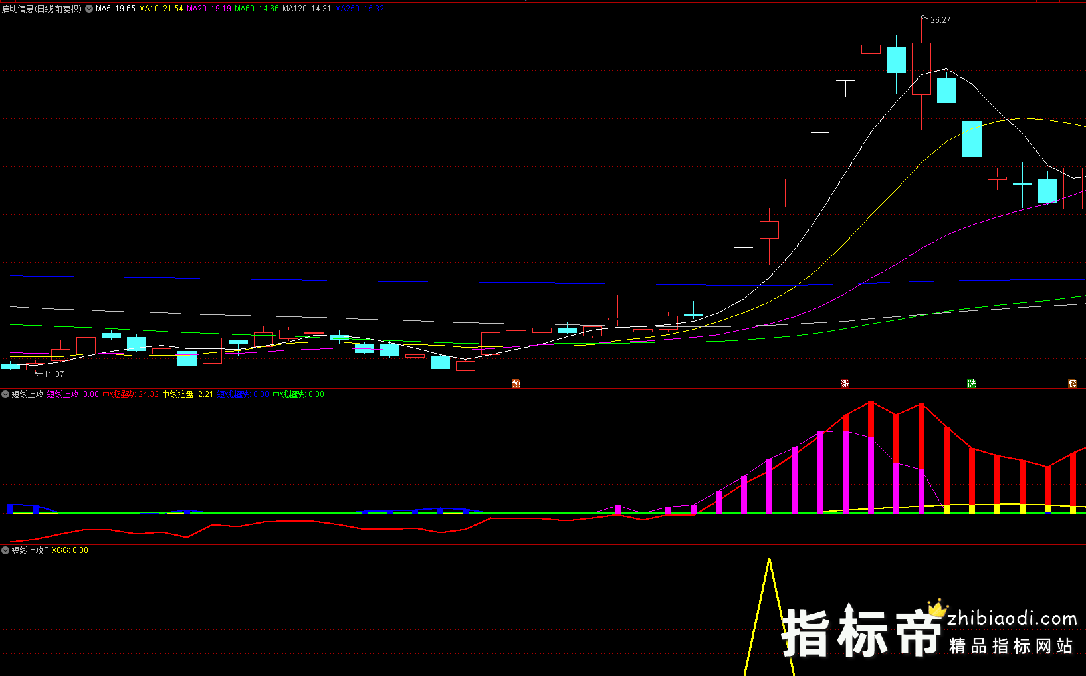This screenshot has height=676, width=1086.
Task: Click the 11.37 low price label
Action: pyautogui.click(x=54, y=374)
